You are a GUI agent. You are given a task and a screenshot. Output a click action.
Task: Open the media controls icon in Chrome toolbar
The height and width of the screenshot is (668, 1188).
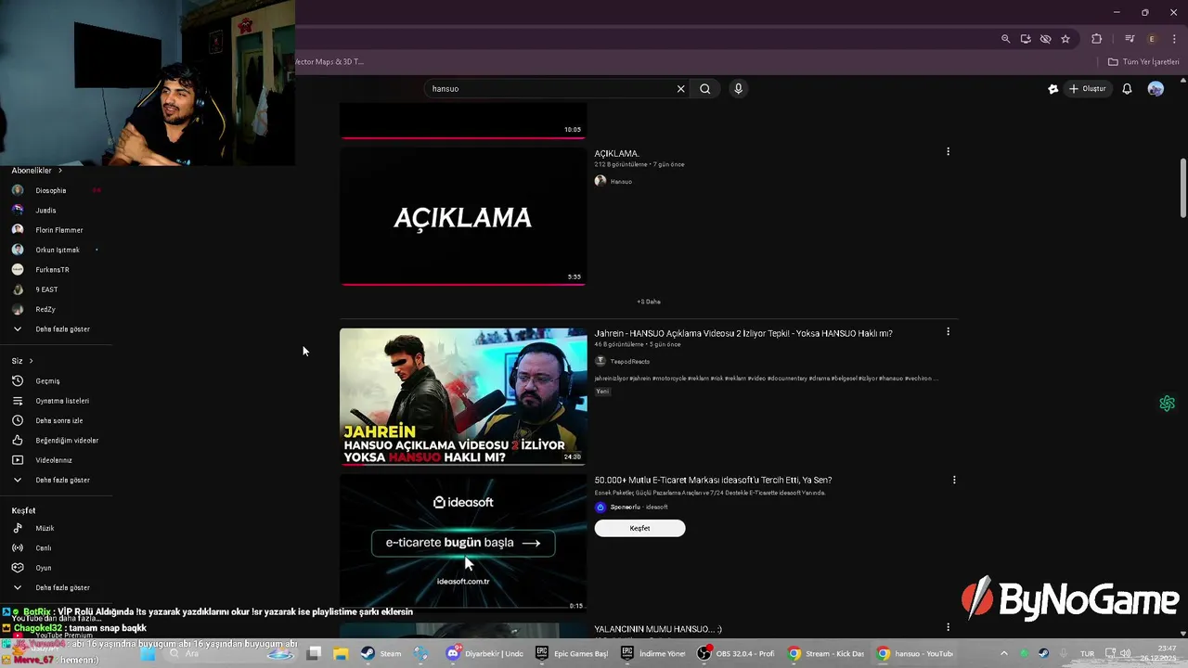[1130, 39]
